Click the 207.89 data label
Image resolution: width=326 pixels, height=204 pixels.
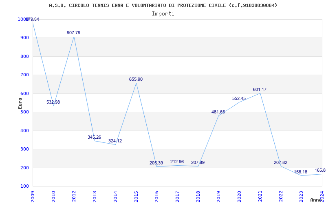(198, 162)
